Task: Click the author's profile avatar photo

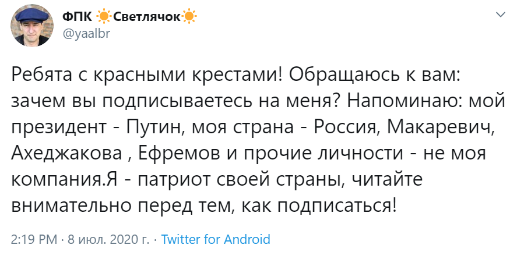Action: tap(28, 27)
